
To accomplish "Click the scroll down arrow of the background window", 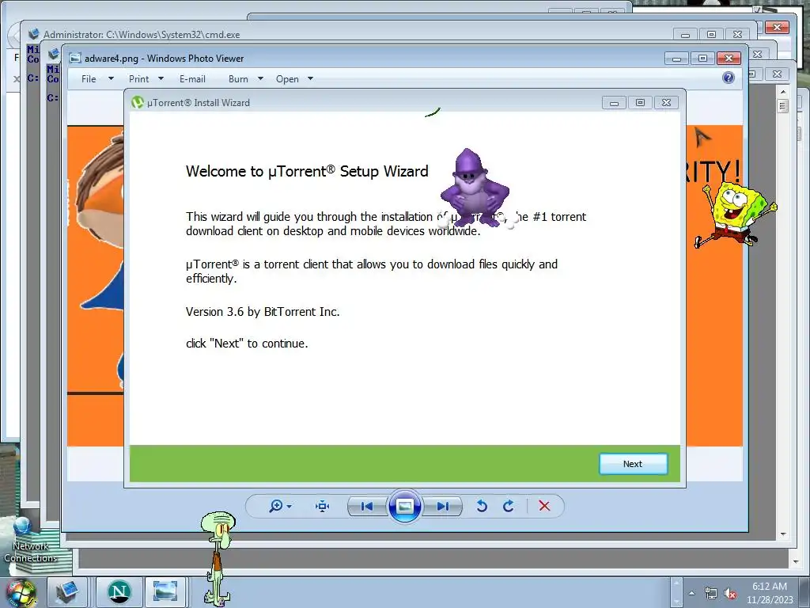I will pyautogui.click(x=783, y=534).
